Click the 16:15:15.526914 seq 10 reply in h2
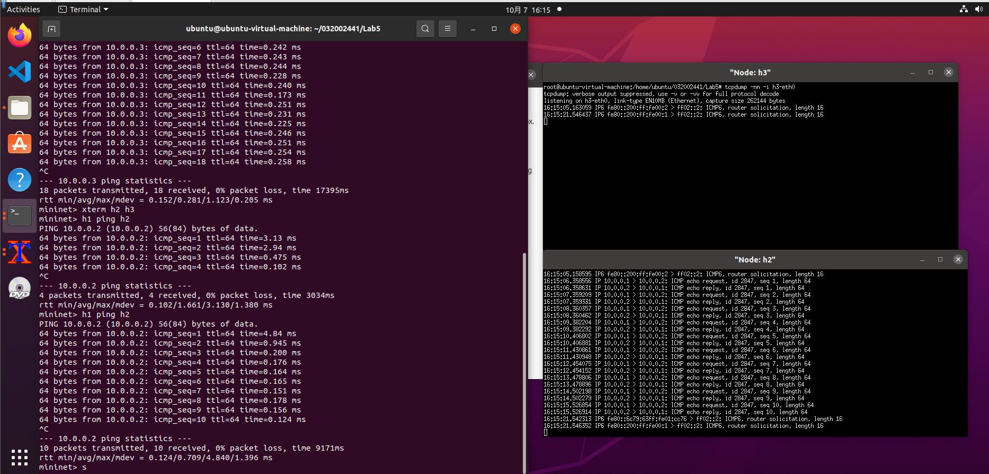This screenshot has height=474, width=989. point(675,412)
